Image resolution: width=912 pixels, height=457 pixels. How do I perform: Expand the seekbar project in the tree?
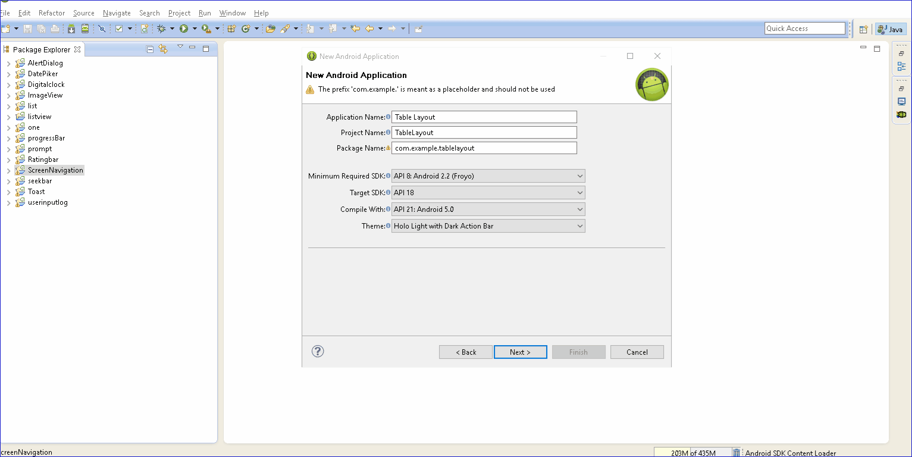(x=8, y=181)
